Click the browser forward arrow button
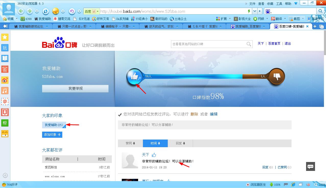Viewport: 326px width, 188px height. [x=30, y=11]
